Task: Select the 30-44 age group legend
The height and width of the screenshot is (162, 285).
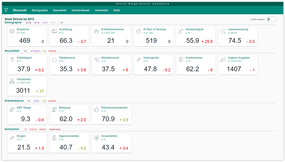Action: 36,23
